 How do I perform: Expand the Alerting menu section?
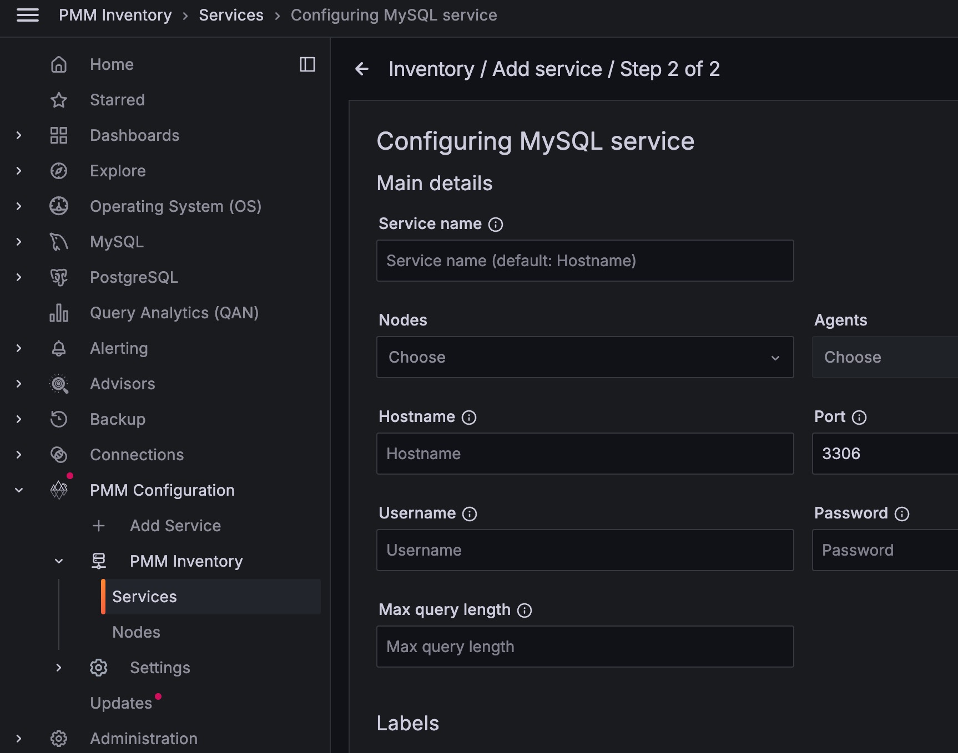pyautogui.click(x=19, y=348)
